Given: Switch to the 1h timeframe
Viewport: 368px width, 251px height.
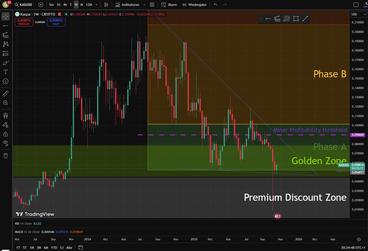Looking at the screenshot, I should 59,5.
